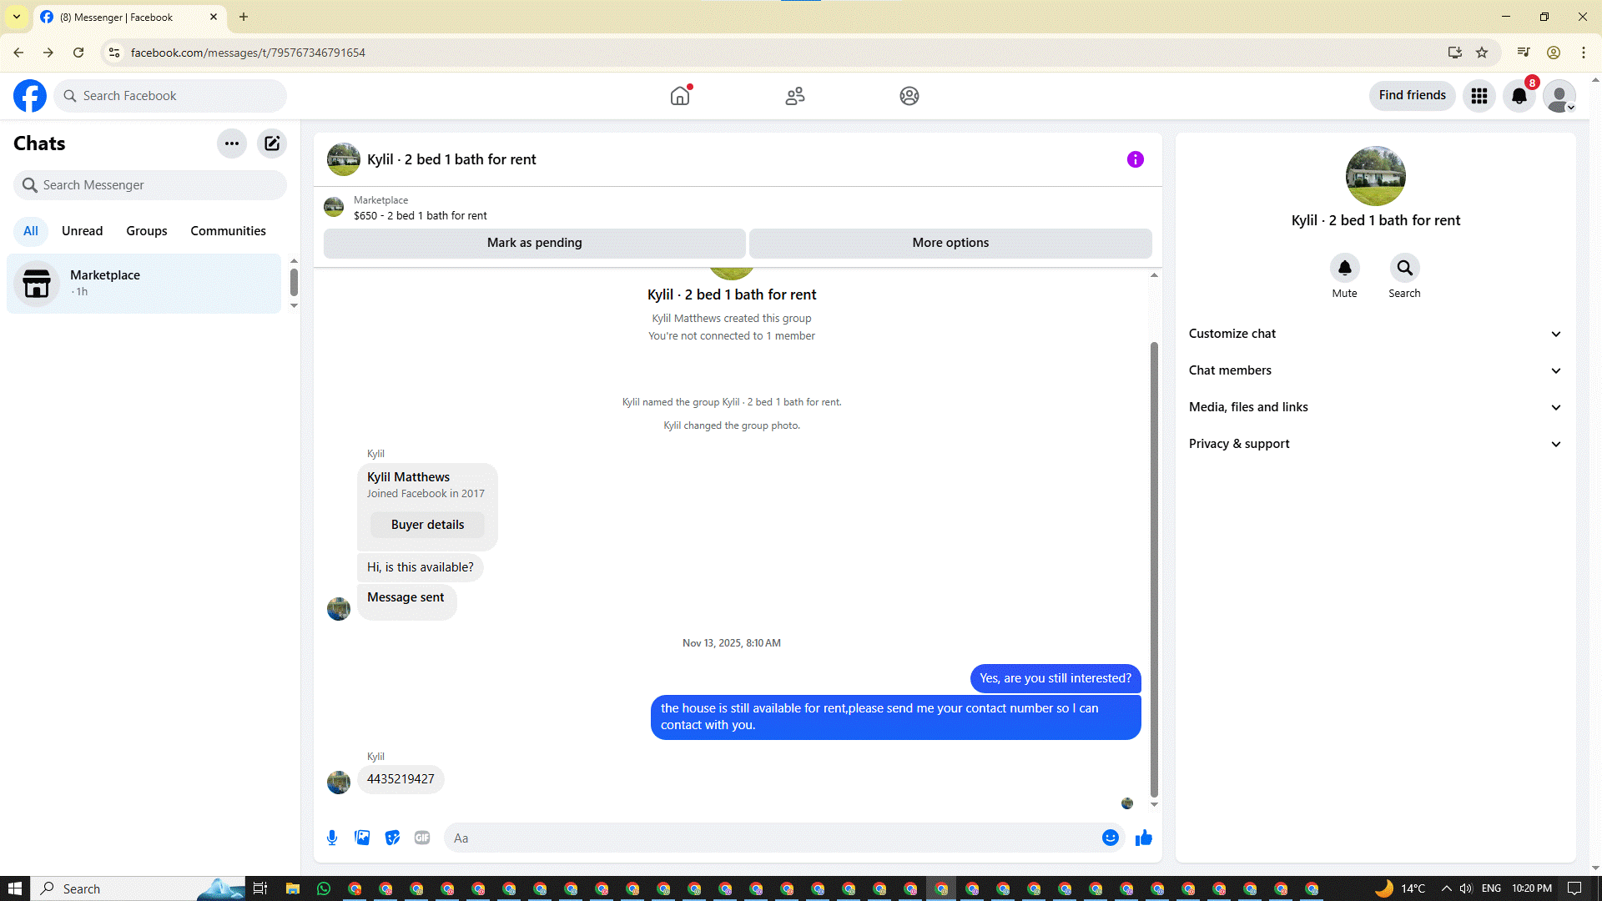Open File Explorer from the taskbar

(292, 888)
